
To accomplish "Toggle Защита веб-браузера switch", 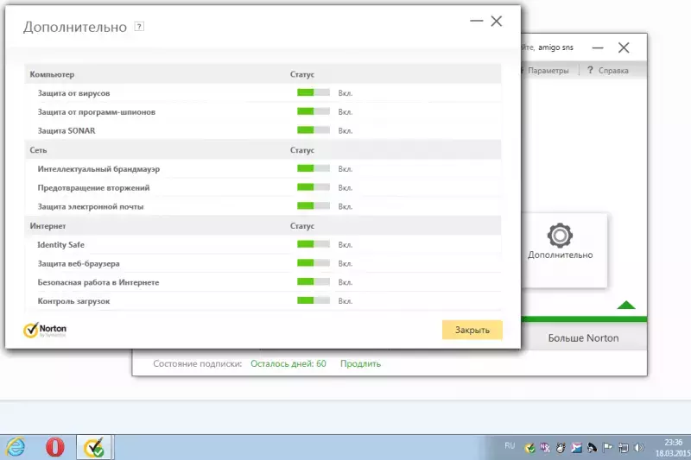I will click(x=314, y=263).
